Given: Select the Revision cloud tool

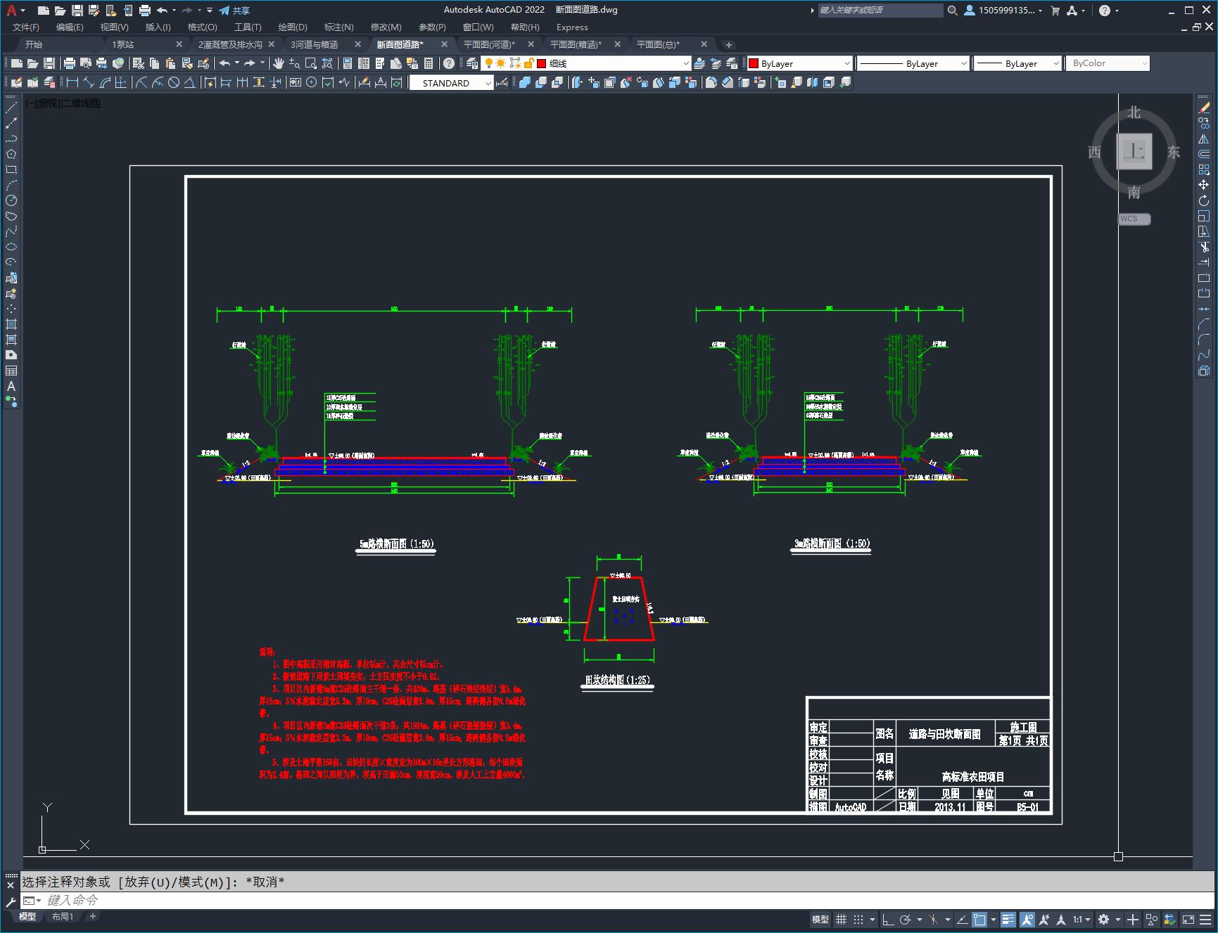Looking at the screenshot, I should pyautogui.click(x=11, y=216).
